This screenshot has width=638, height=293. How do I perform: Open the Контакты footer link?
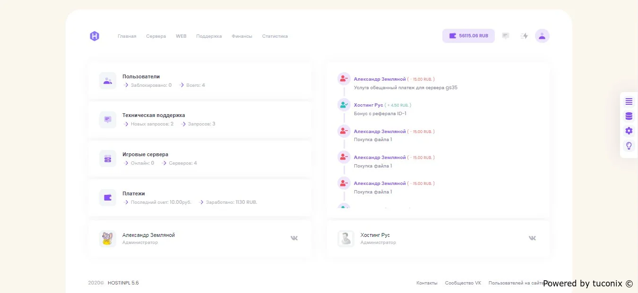427,283
